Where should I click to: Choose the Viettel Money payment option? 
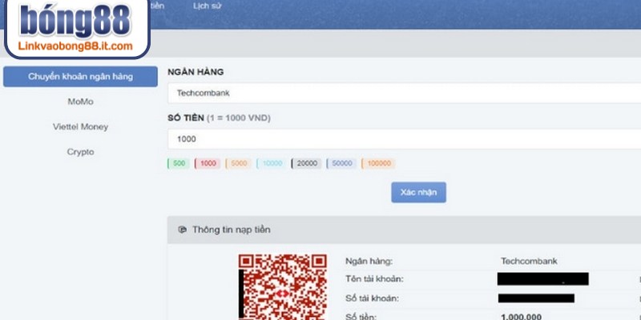(x=80, y=126)
